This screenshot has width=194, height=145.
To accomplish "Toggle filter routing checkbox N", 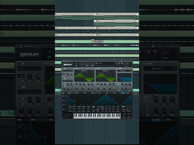I will [x=118, y=87].
